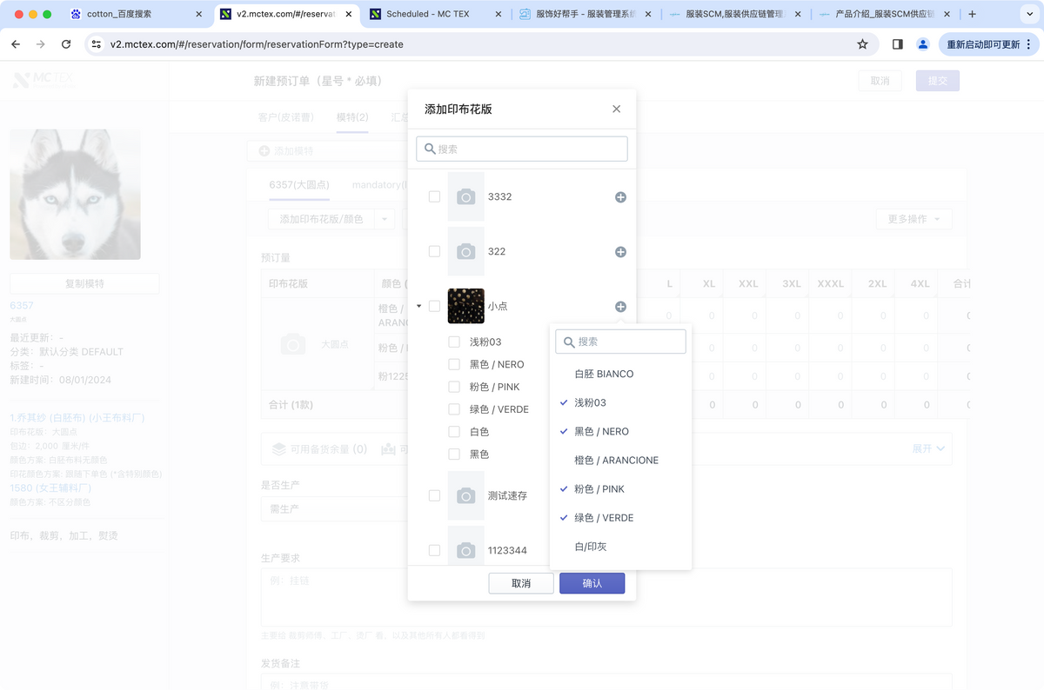Close the 添加印布花版 dialog
The width and height of the screenshot is (1044, 690).
(616, 109)
